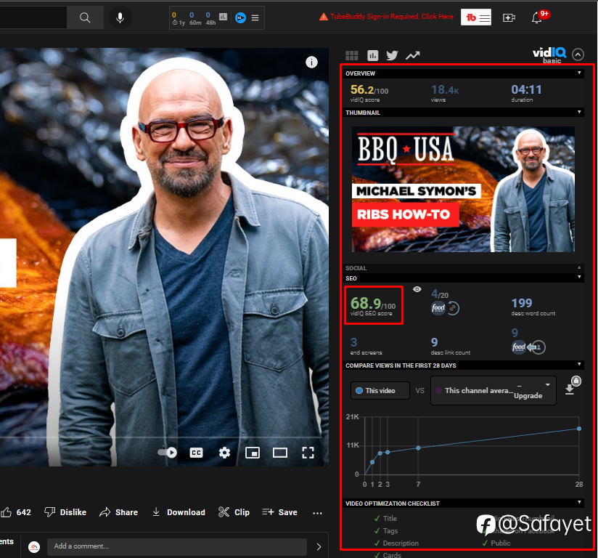Switch to vidIQ bar chart stats tab
Screen dimensions: 598x558
click(x=372, y=56)
